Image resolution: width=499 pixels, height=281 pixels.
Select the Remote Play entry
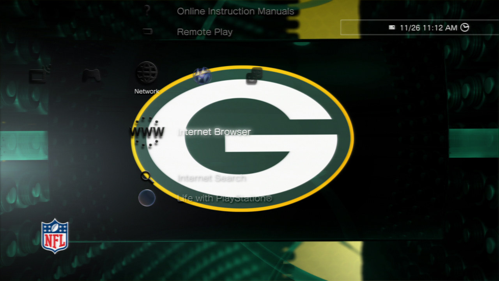coord(205,32)
